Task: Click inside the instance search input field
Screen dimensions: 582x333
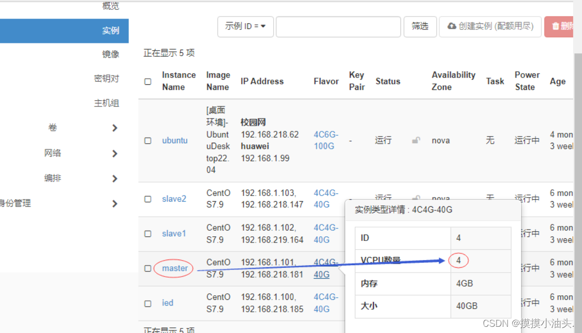Action: (x=338, y=26)
